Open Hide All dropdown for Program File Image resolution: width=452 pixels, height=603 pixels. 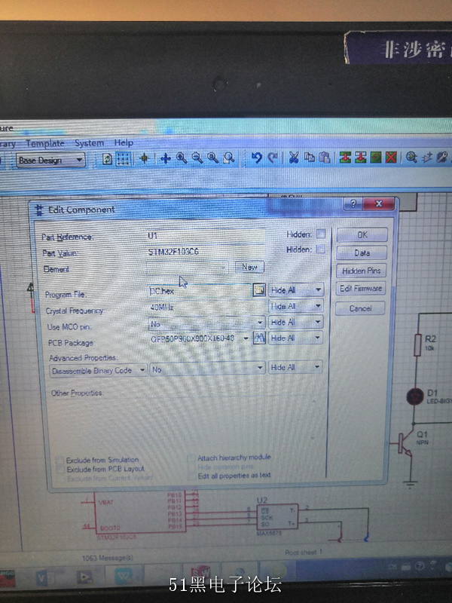point(295,290)
